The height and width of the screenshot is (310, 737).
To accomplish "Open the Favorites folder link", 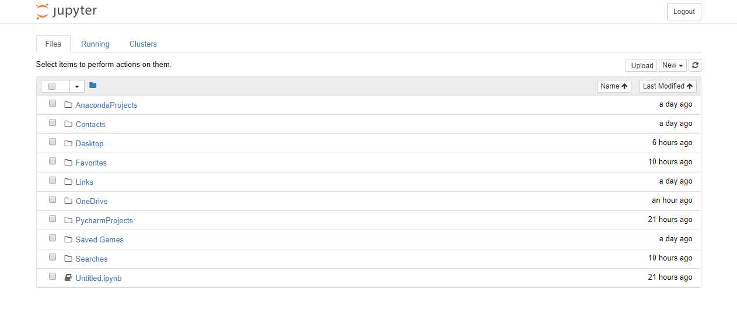I will pos(91,163).
